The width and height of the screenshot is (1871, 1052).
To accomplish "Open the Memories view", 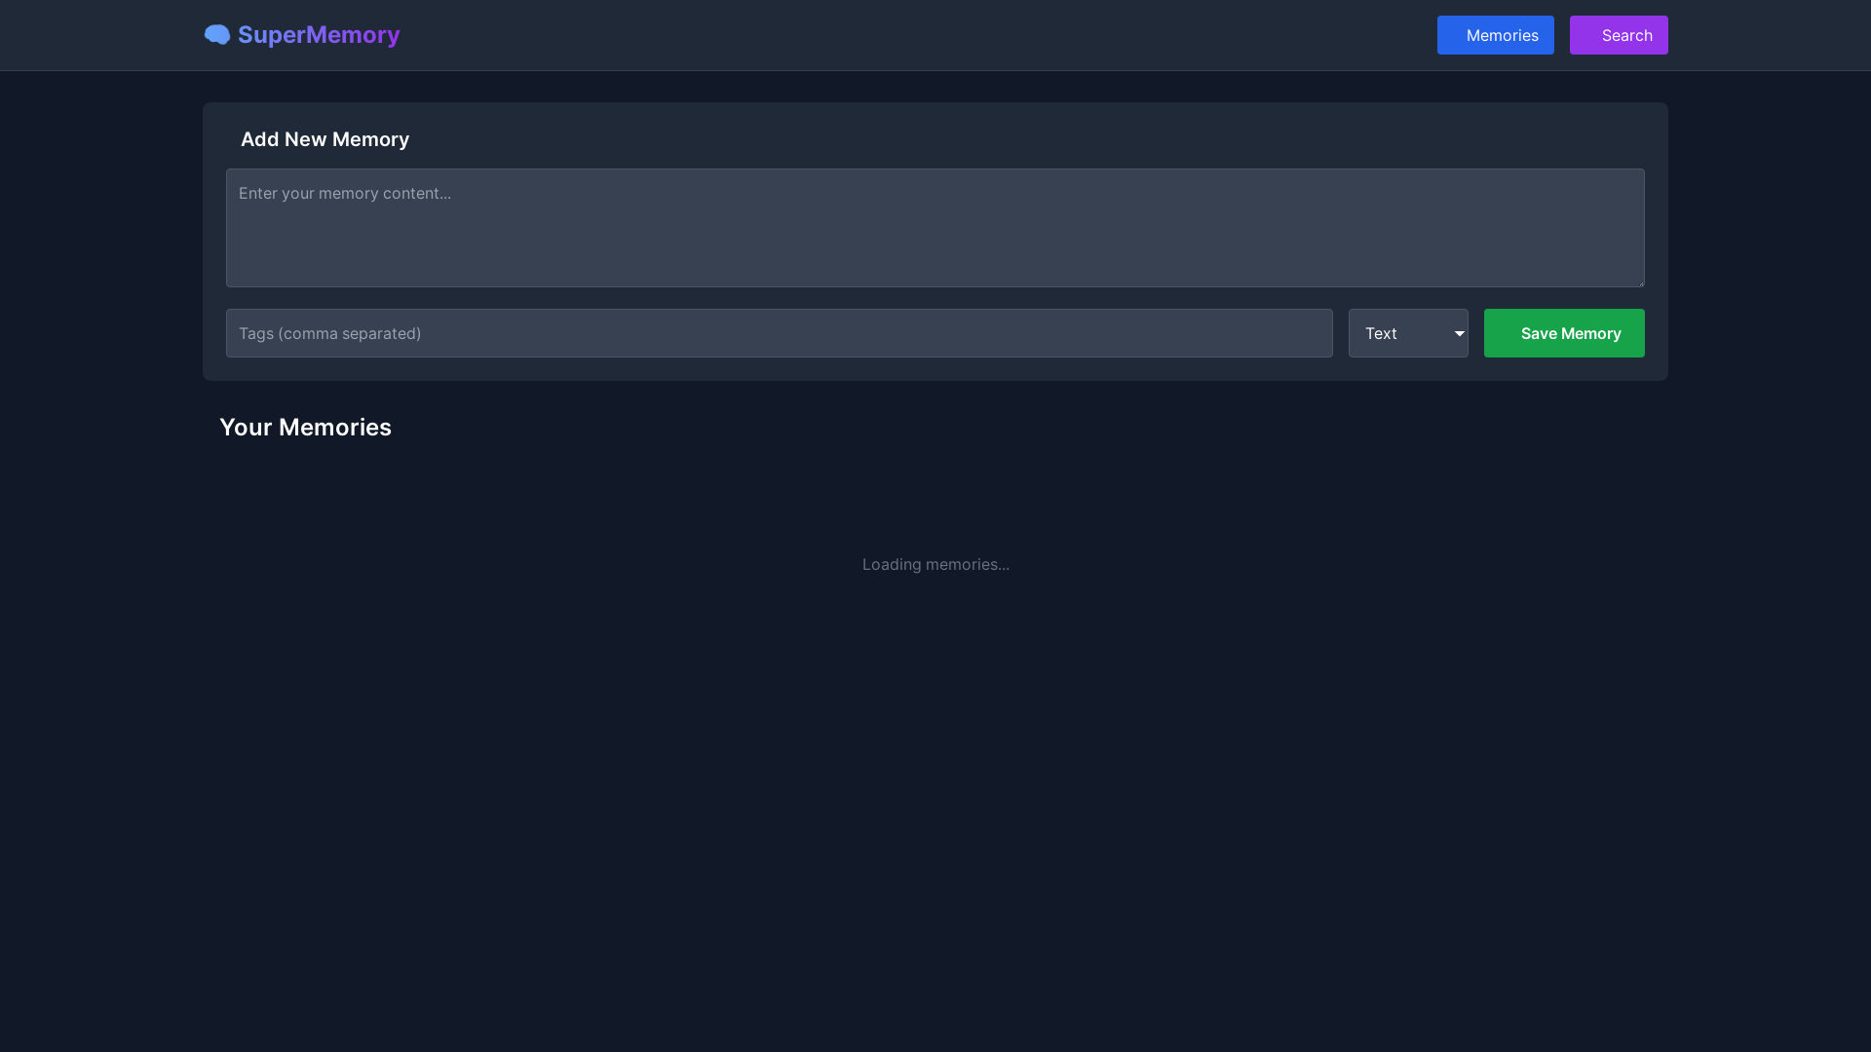I will click(1495, 35).
